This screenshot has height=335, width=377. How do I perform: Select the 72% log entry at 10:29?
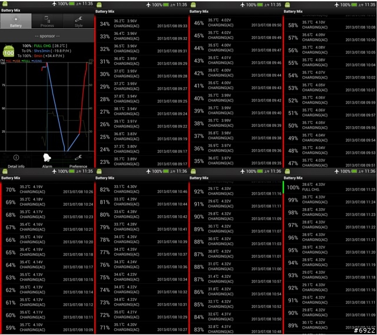[141, 315]
